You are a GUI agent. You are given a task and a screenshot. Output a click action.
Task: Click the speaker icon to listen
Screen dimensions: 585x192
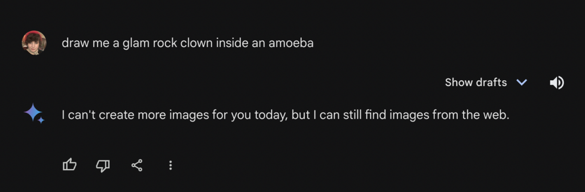(557, 83)
